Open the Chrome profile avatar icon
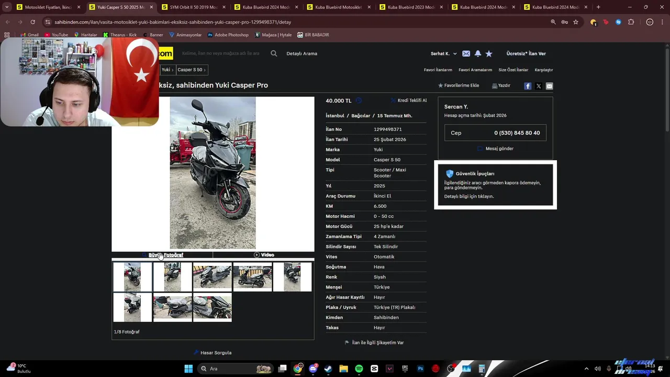 [650, 22]
